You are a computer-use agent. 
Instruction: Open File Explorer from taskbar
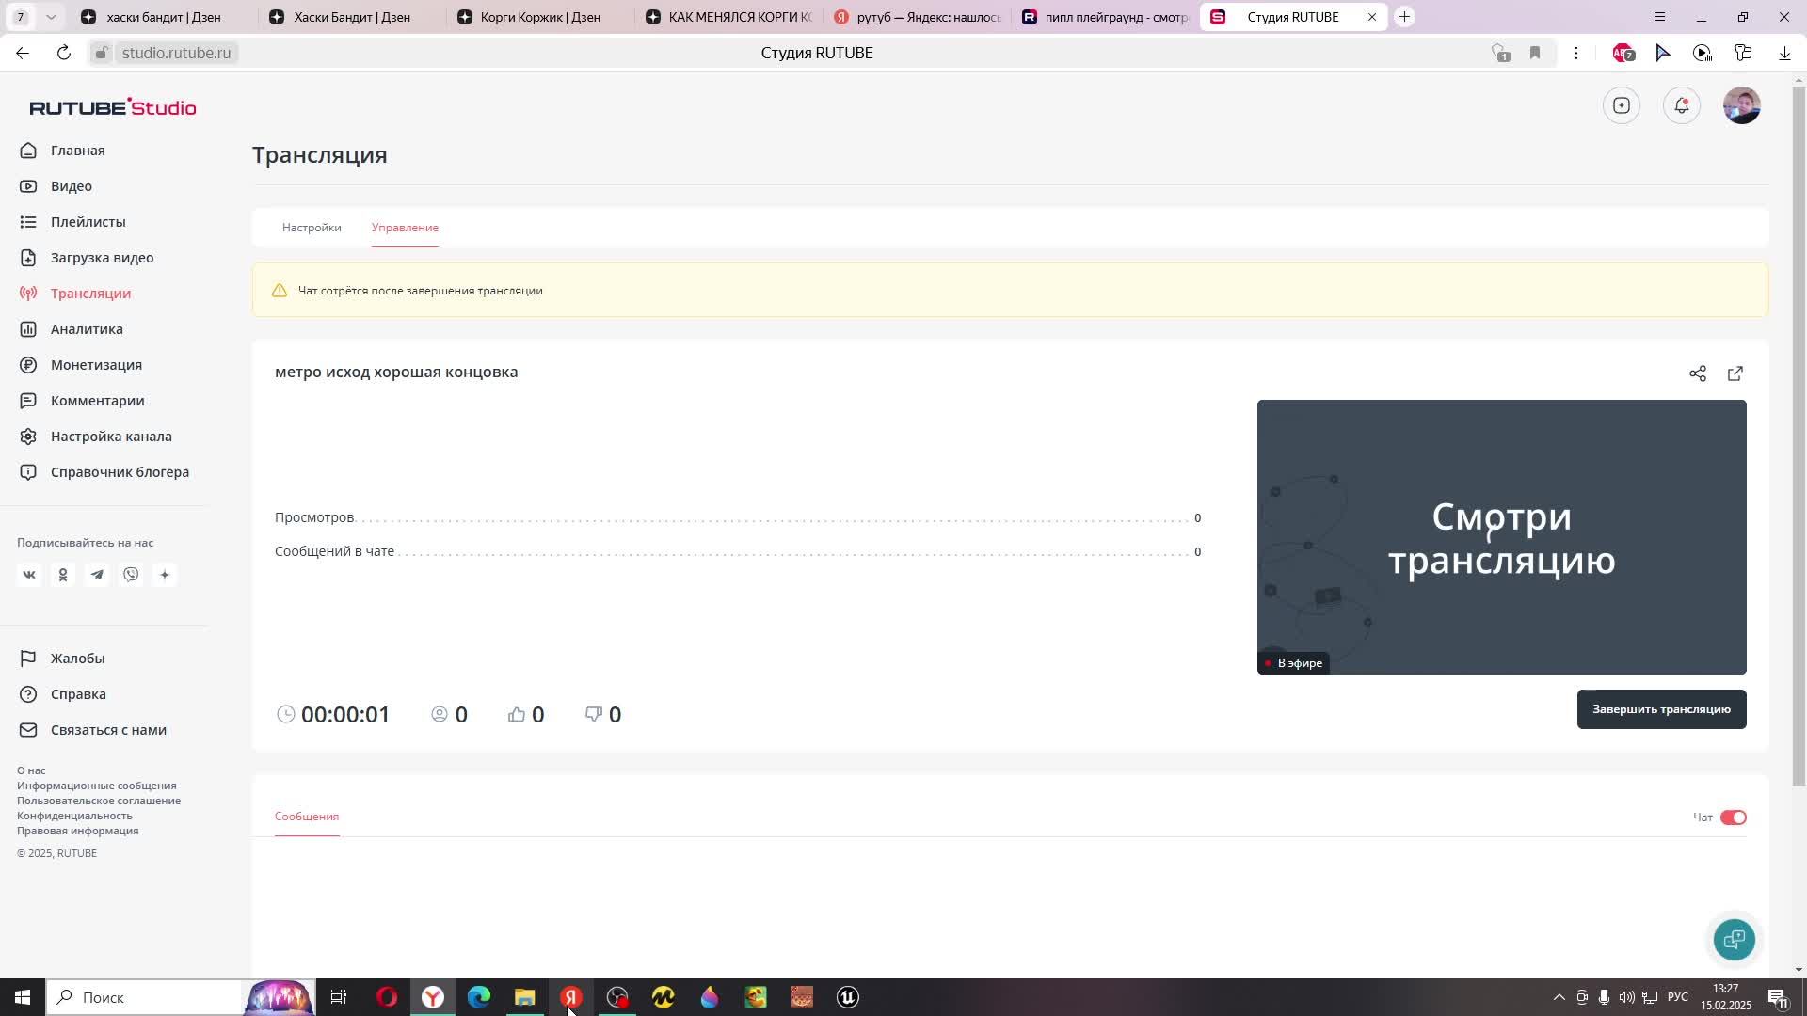coord(525,997)
